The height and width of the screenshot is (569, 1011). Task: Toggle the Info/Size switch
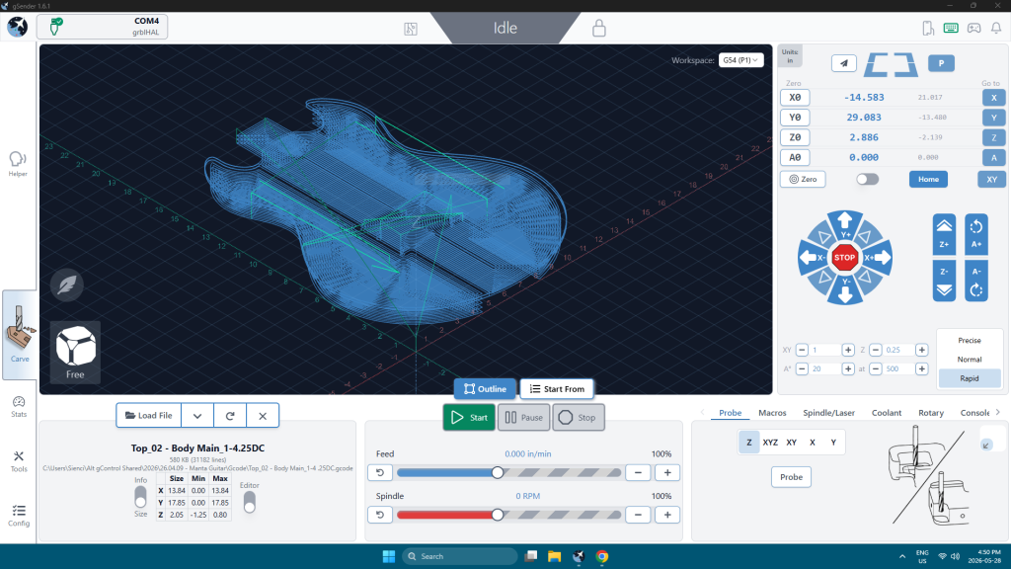point(140,498)
